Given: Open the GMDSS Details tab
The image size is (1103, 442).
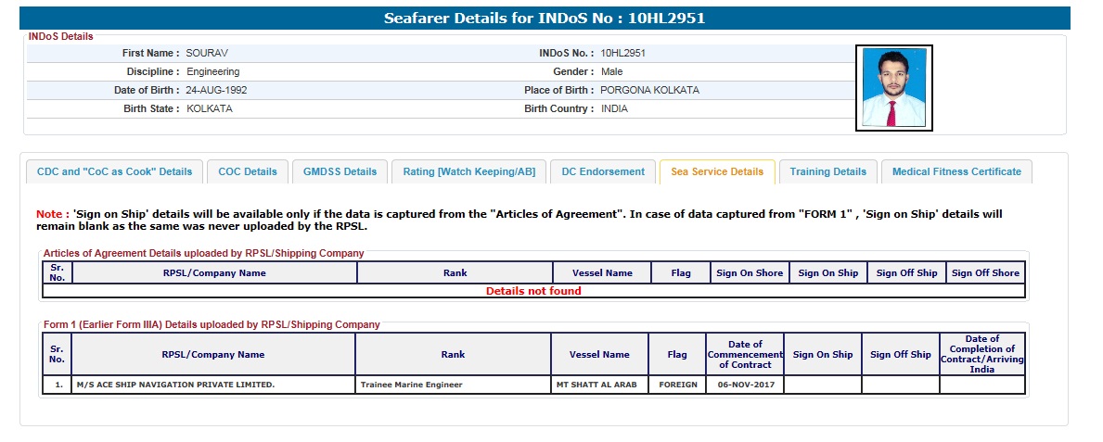Looking at the screenshot, I should (340, 171).
